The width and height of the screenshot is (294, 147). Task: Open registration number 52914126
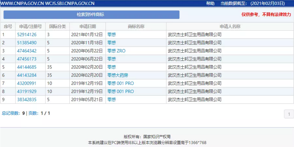[27, 35]
